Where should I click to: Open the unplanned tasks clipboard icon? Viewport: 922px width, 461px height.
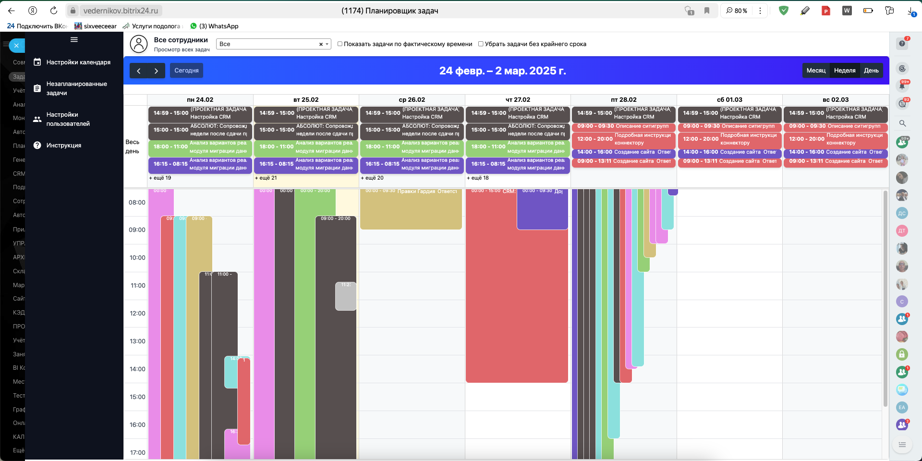(x=37, y=88)
